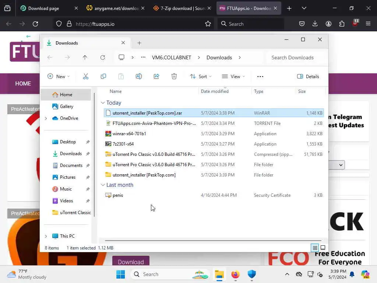Select FTUApps.com-Avira-Phantom-VPN-Pro torrent file
This screenshot has width=377, height=283.
(214, 123)
